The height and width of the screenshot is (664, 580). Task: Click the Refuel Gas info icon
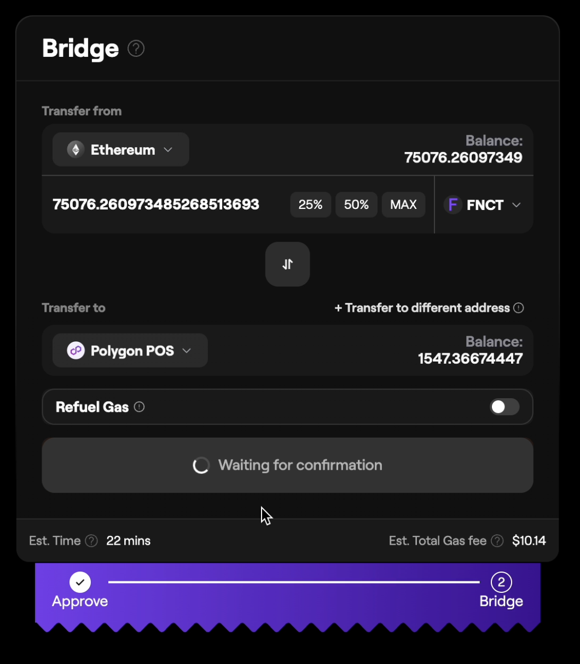pos(140,407)
